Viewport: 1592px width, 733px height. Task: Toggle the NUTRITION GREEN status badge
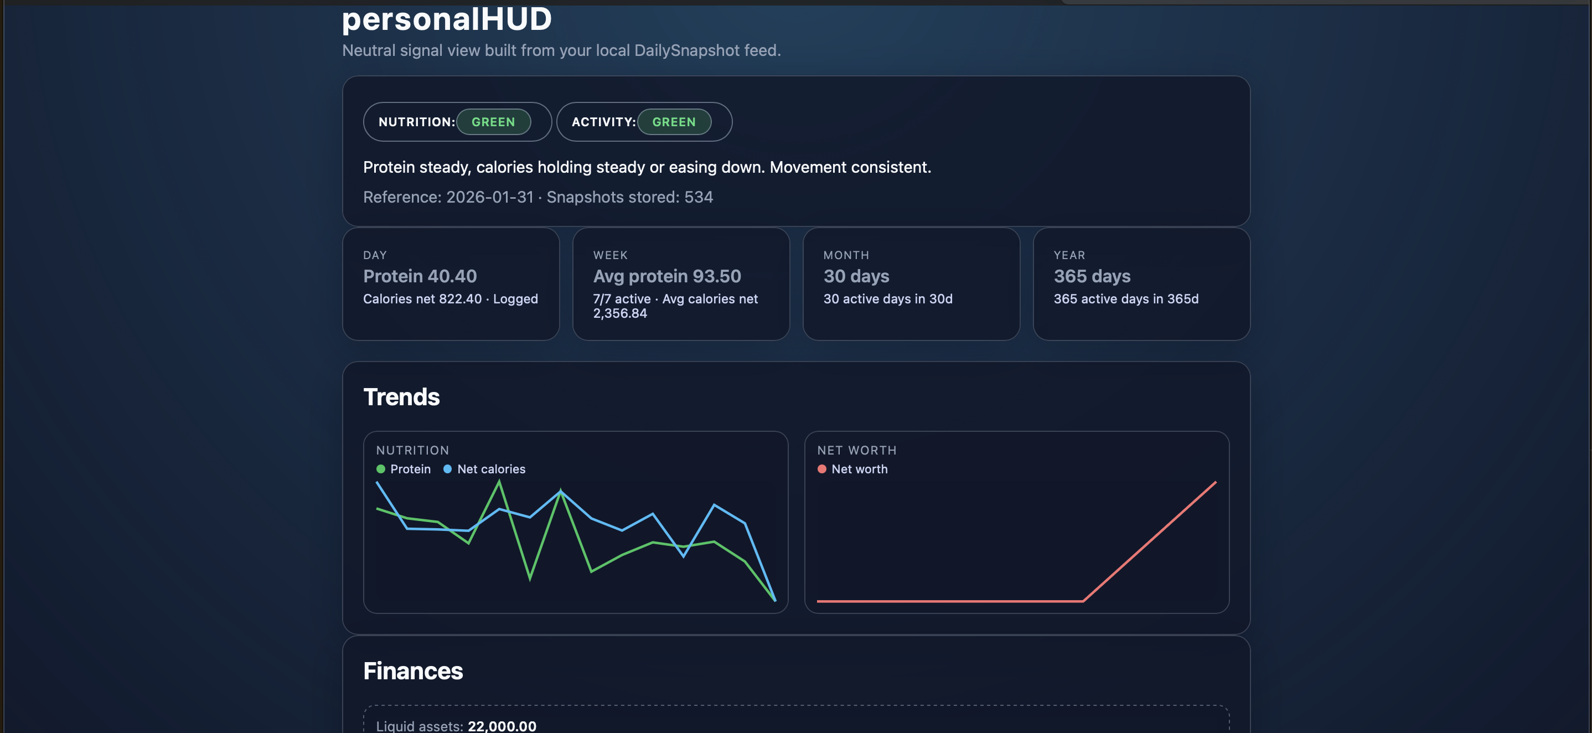(x=493, y=122)
